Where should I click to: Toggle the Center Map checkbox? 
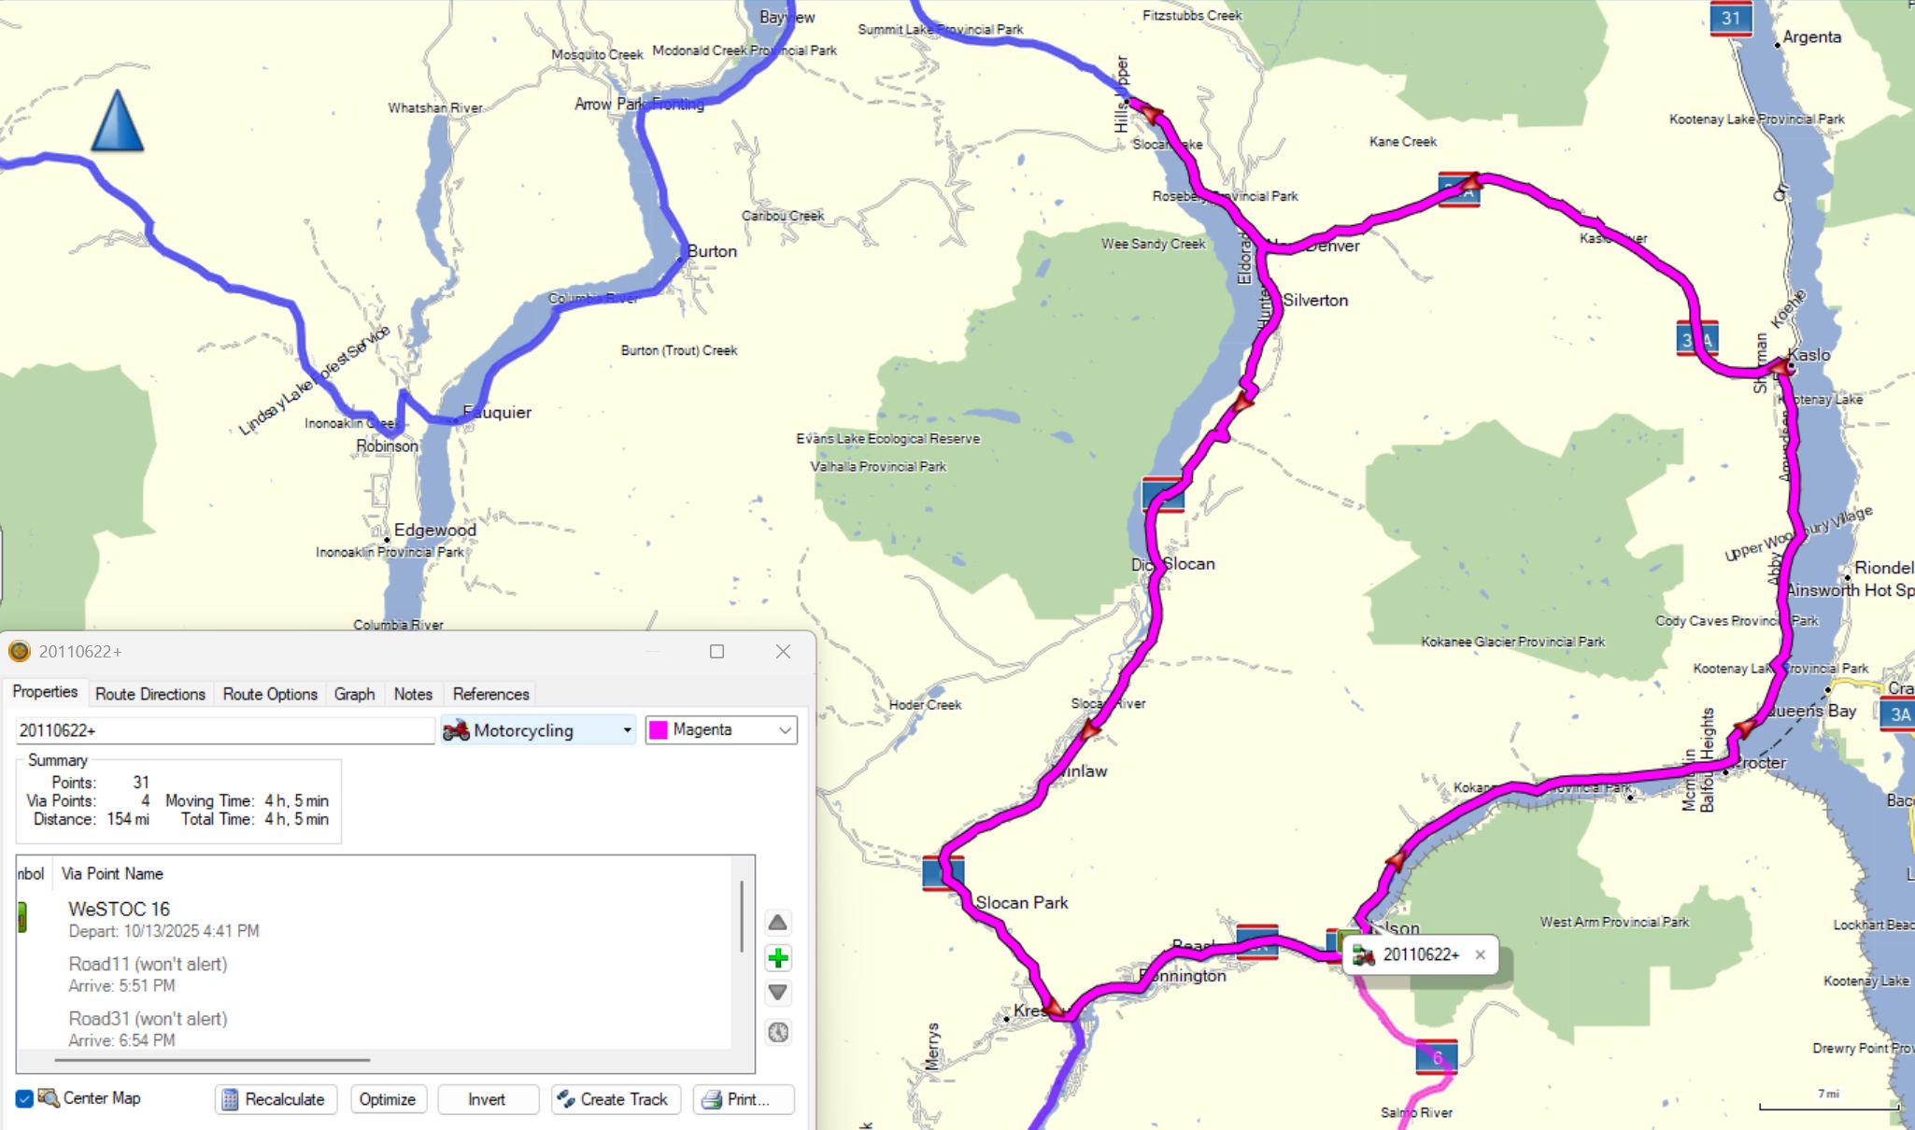[24, 1098]
